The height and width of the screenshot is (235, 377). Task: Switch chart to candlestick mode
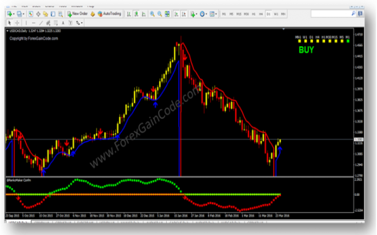[x=136, y=14]
